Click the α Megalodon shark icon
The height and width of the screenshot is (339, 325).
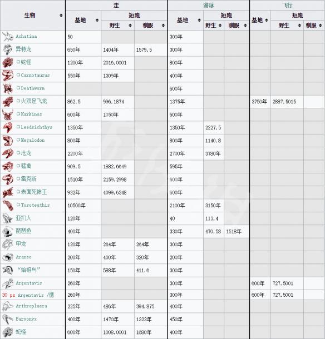pos(8,141)
